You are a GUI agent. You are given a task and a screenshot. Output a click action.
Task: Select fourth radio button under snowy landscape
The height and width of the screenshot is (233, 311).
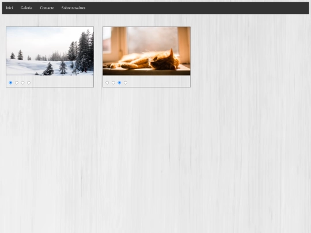(x=29, y=83)
